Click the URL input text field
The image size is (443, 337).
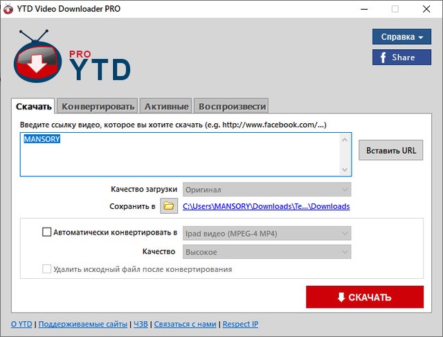pos(180,156)
